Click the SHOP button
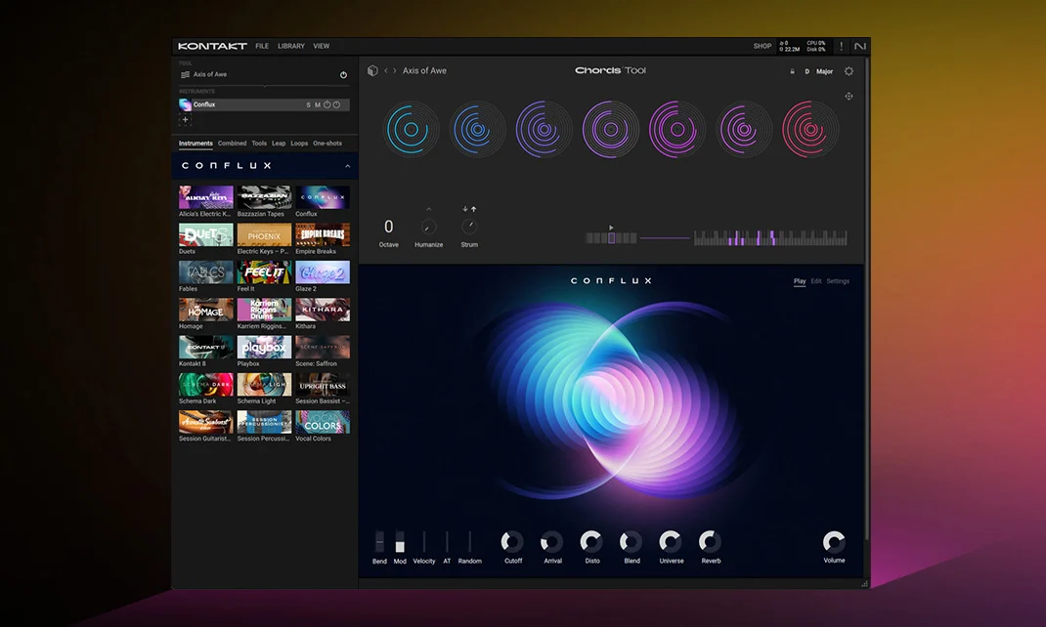1046x627 pixels. (762, 46)
